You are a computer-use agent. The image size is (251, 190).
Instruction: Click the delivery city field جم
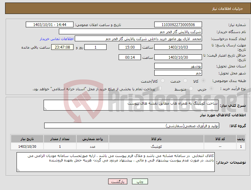click(178, 73)
